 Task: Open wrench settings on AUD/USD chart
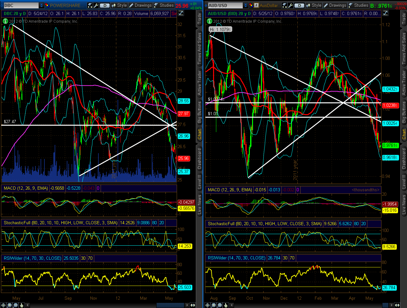[290, 5]
